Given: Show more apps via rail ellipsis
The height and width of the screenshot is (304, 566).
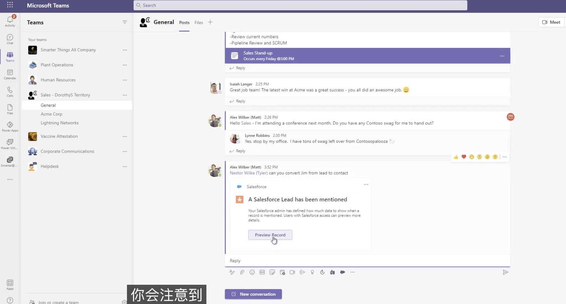Looking at the screenshot, I should tap(10, 180).
